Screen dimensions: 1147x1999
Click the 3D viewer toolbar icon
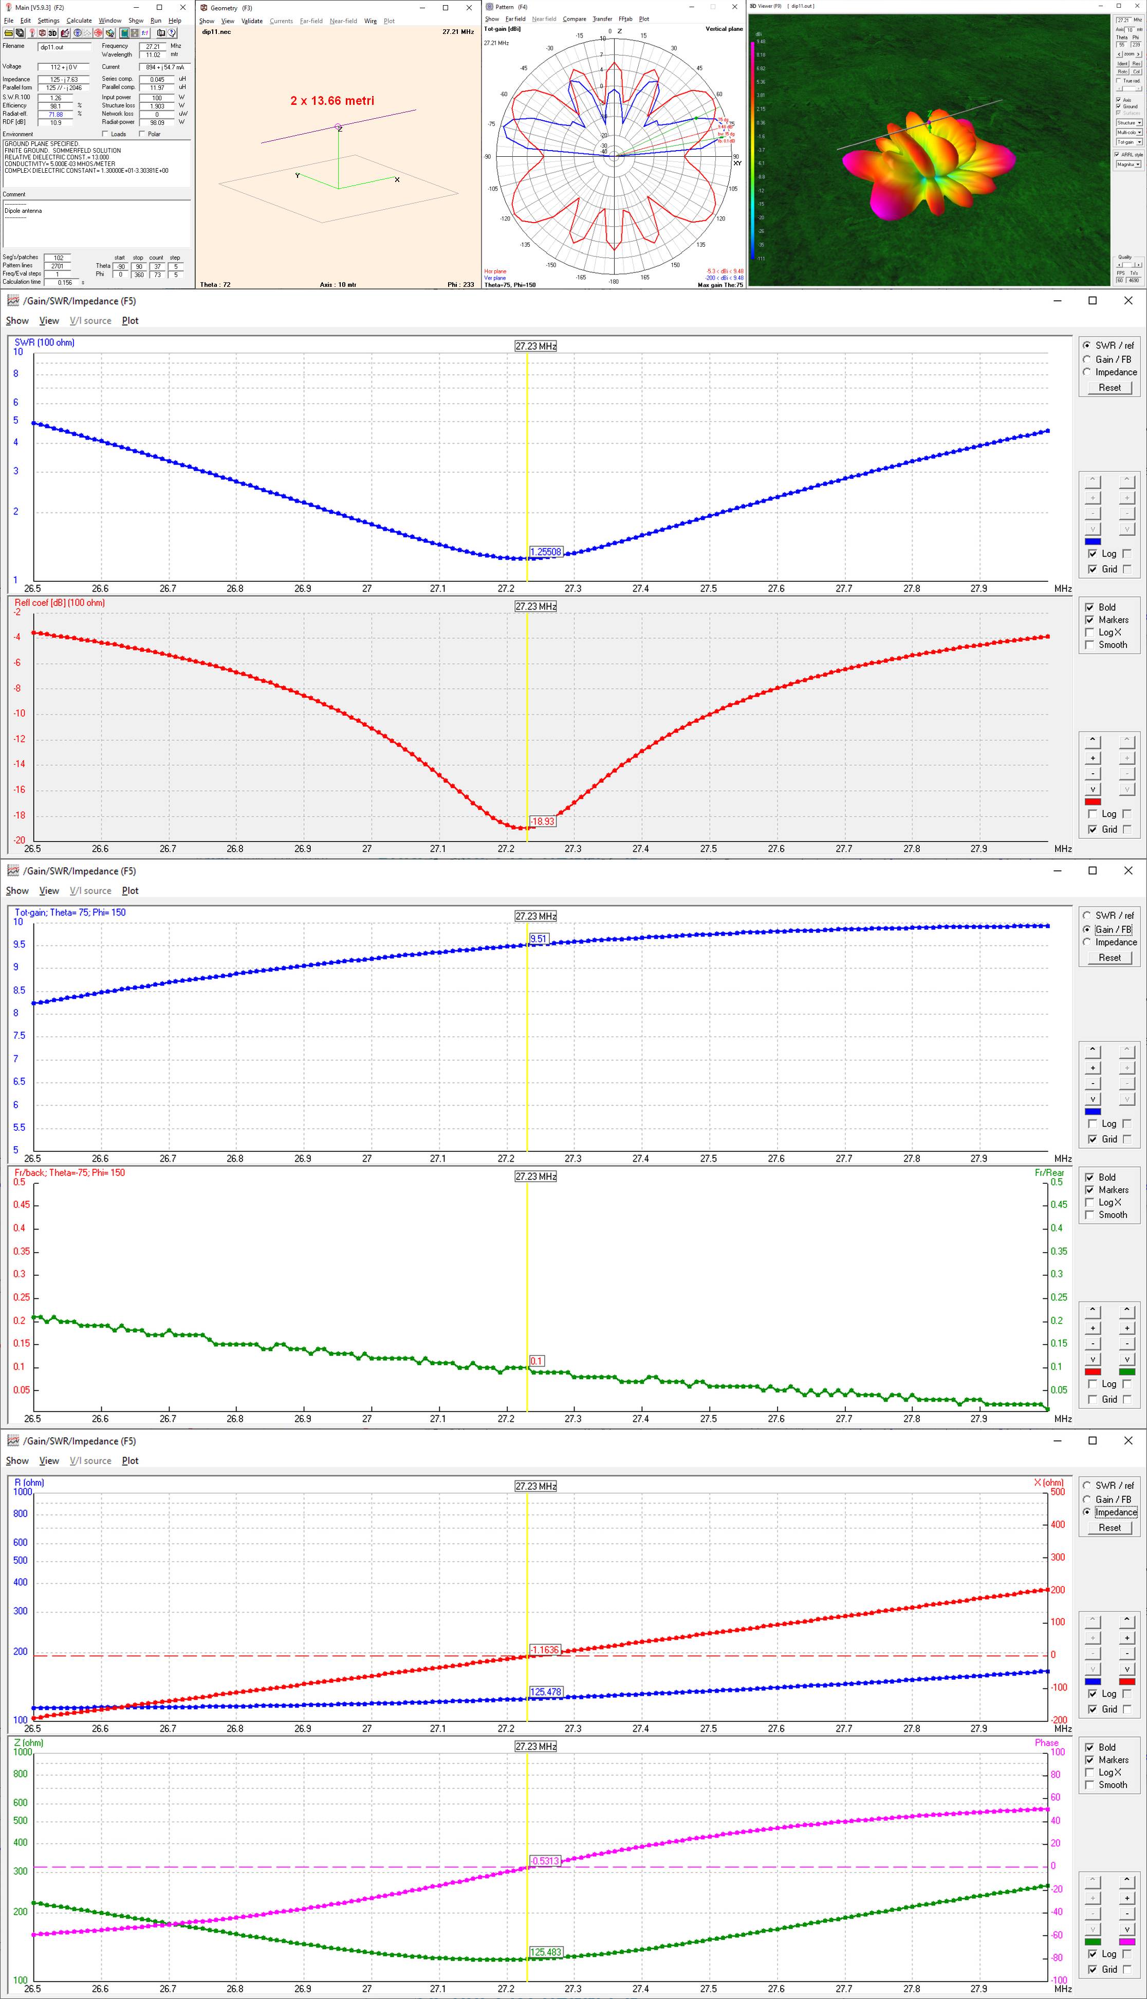(x=53, y=33)
